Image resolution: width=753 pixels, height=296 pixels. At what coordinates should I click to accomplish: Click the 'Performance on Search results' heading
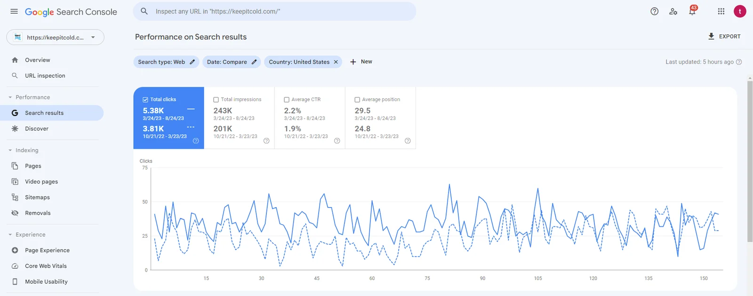coord(191,37)
